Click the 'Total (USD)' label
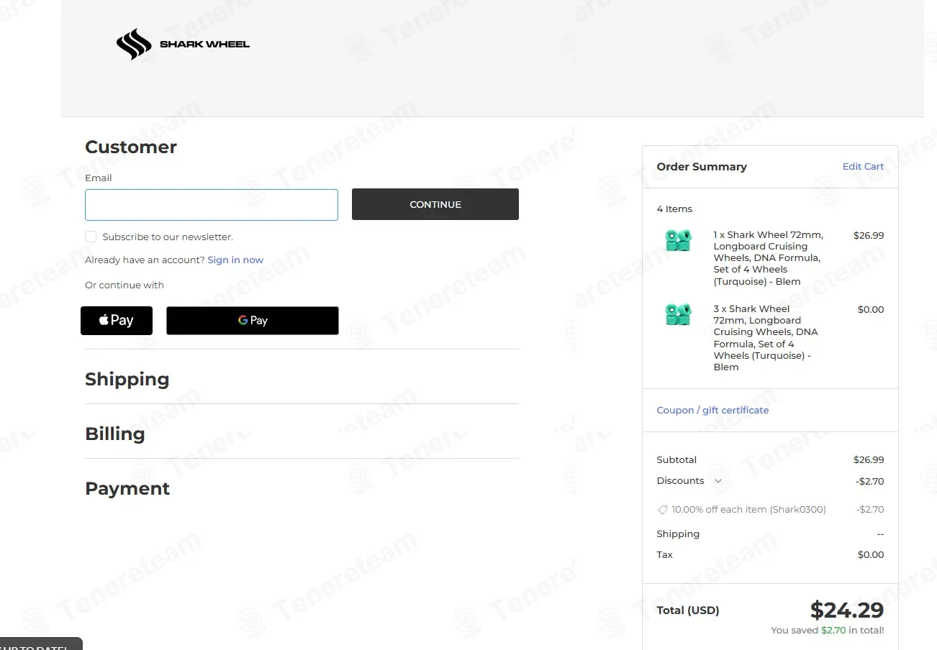 click(688, 610)
